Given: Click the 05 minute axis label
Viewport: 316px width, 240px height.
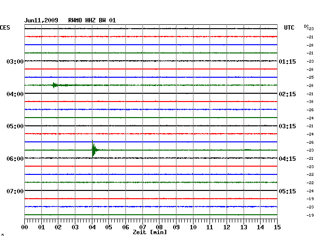Looking at the screenshot, I should click(108, 227).
